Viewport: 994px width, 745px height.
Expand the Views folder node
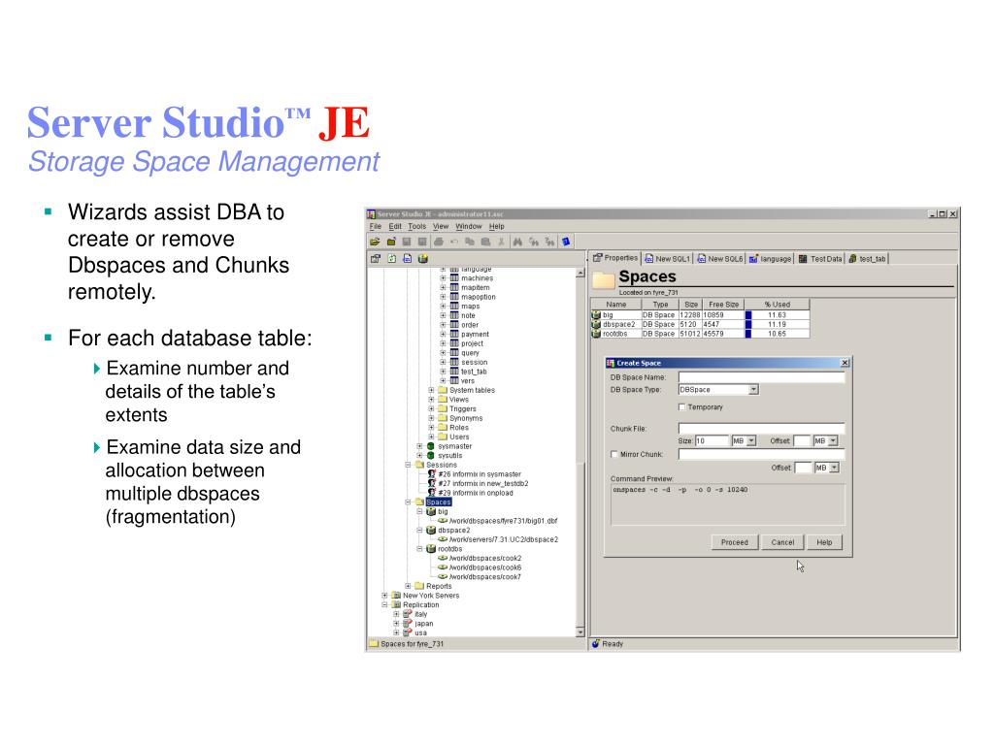coord(431,401)
